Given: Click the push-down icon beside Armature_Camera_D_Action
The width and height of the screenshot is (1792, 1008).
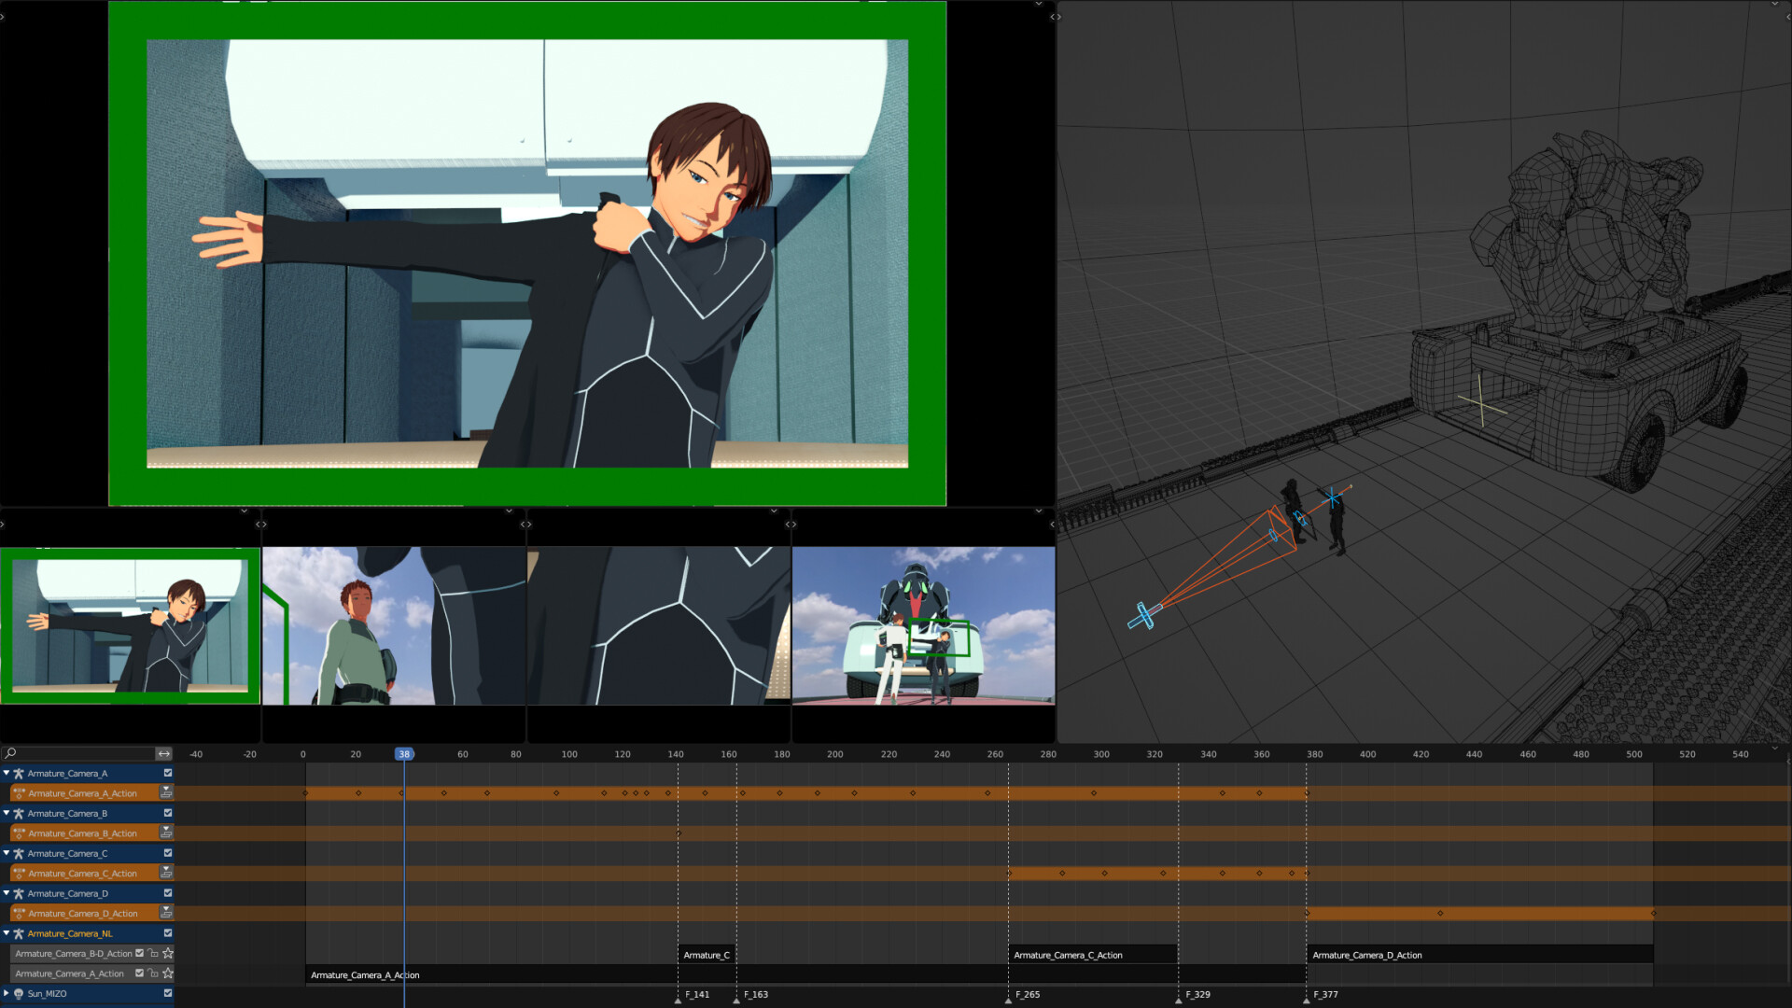Looking at the screenshot, I should click(x=166, y=913).
